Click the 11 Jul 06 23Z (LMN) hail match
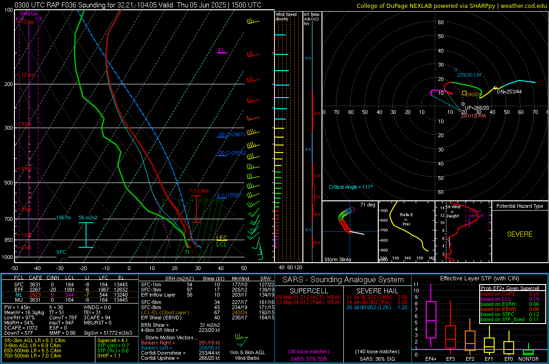 pos(377,297)
